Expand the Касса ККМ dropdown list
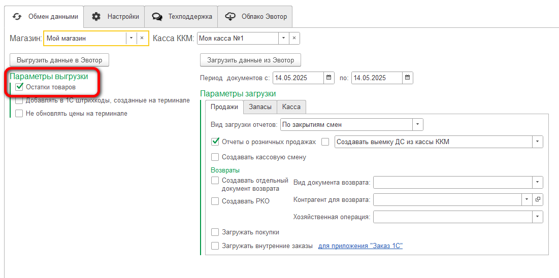Screen dimensions: 559x278 click(x=284, y=38)
